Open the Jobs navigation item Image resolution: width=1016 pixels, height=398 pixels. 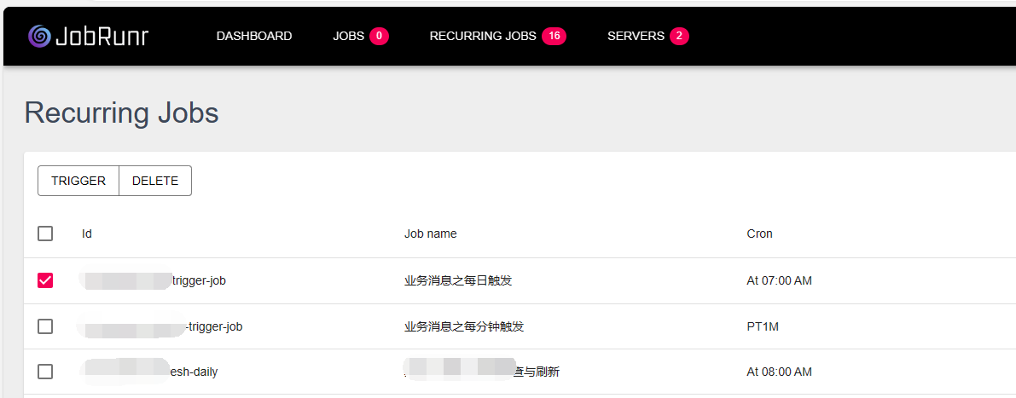coord(348,36)
